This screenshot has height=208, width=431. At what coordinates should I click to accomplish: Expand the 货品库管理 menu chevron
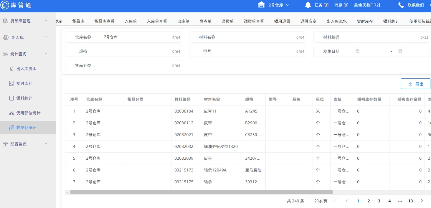click(46, 20)
